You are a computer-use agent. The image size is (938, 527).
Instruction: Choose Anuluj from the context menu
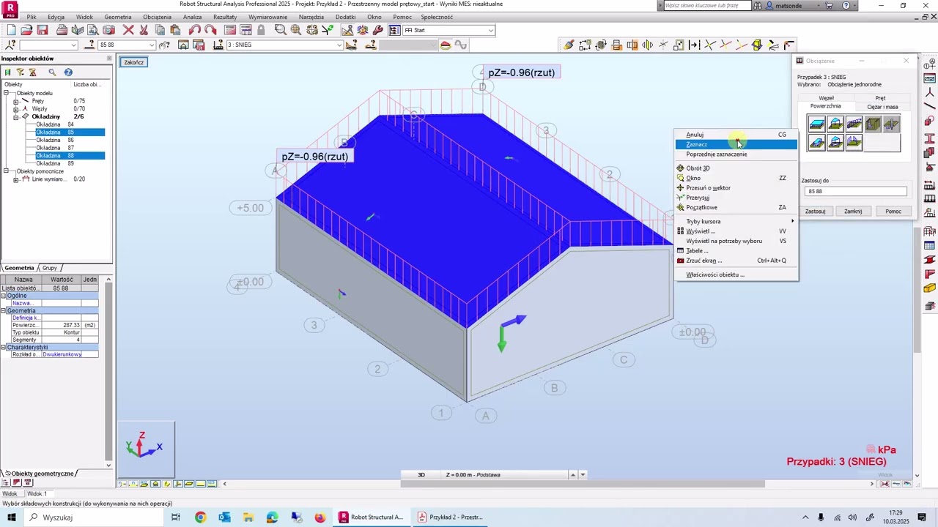(x=736, y=135)
